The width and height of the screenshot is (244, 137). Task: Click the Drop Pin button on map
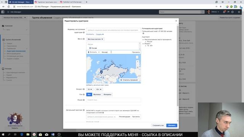[129, 80]
